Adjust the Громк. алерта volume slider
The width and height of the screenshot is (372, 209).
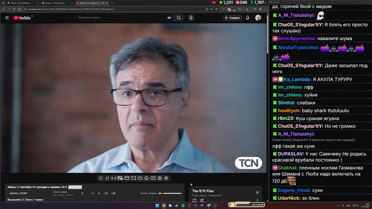(x=170, y=193)
